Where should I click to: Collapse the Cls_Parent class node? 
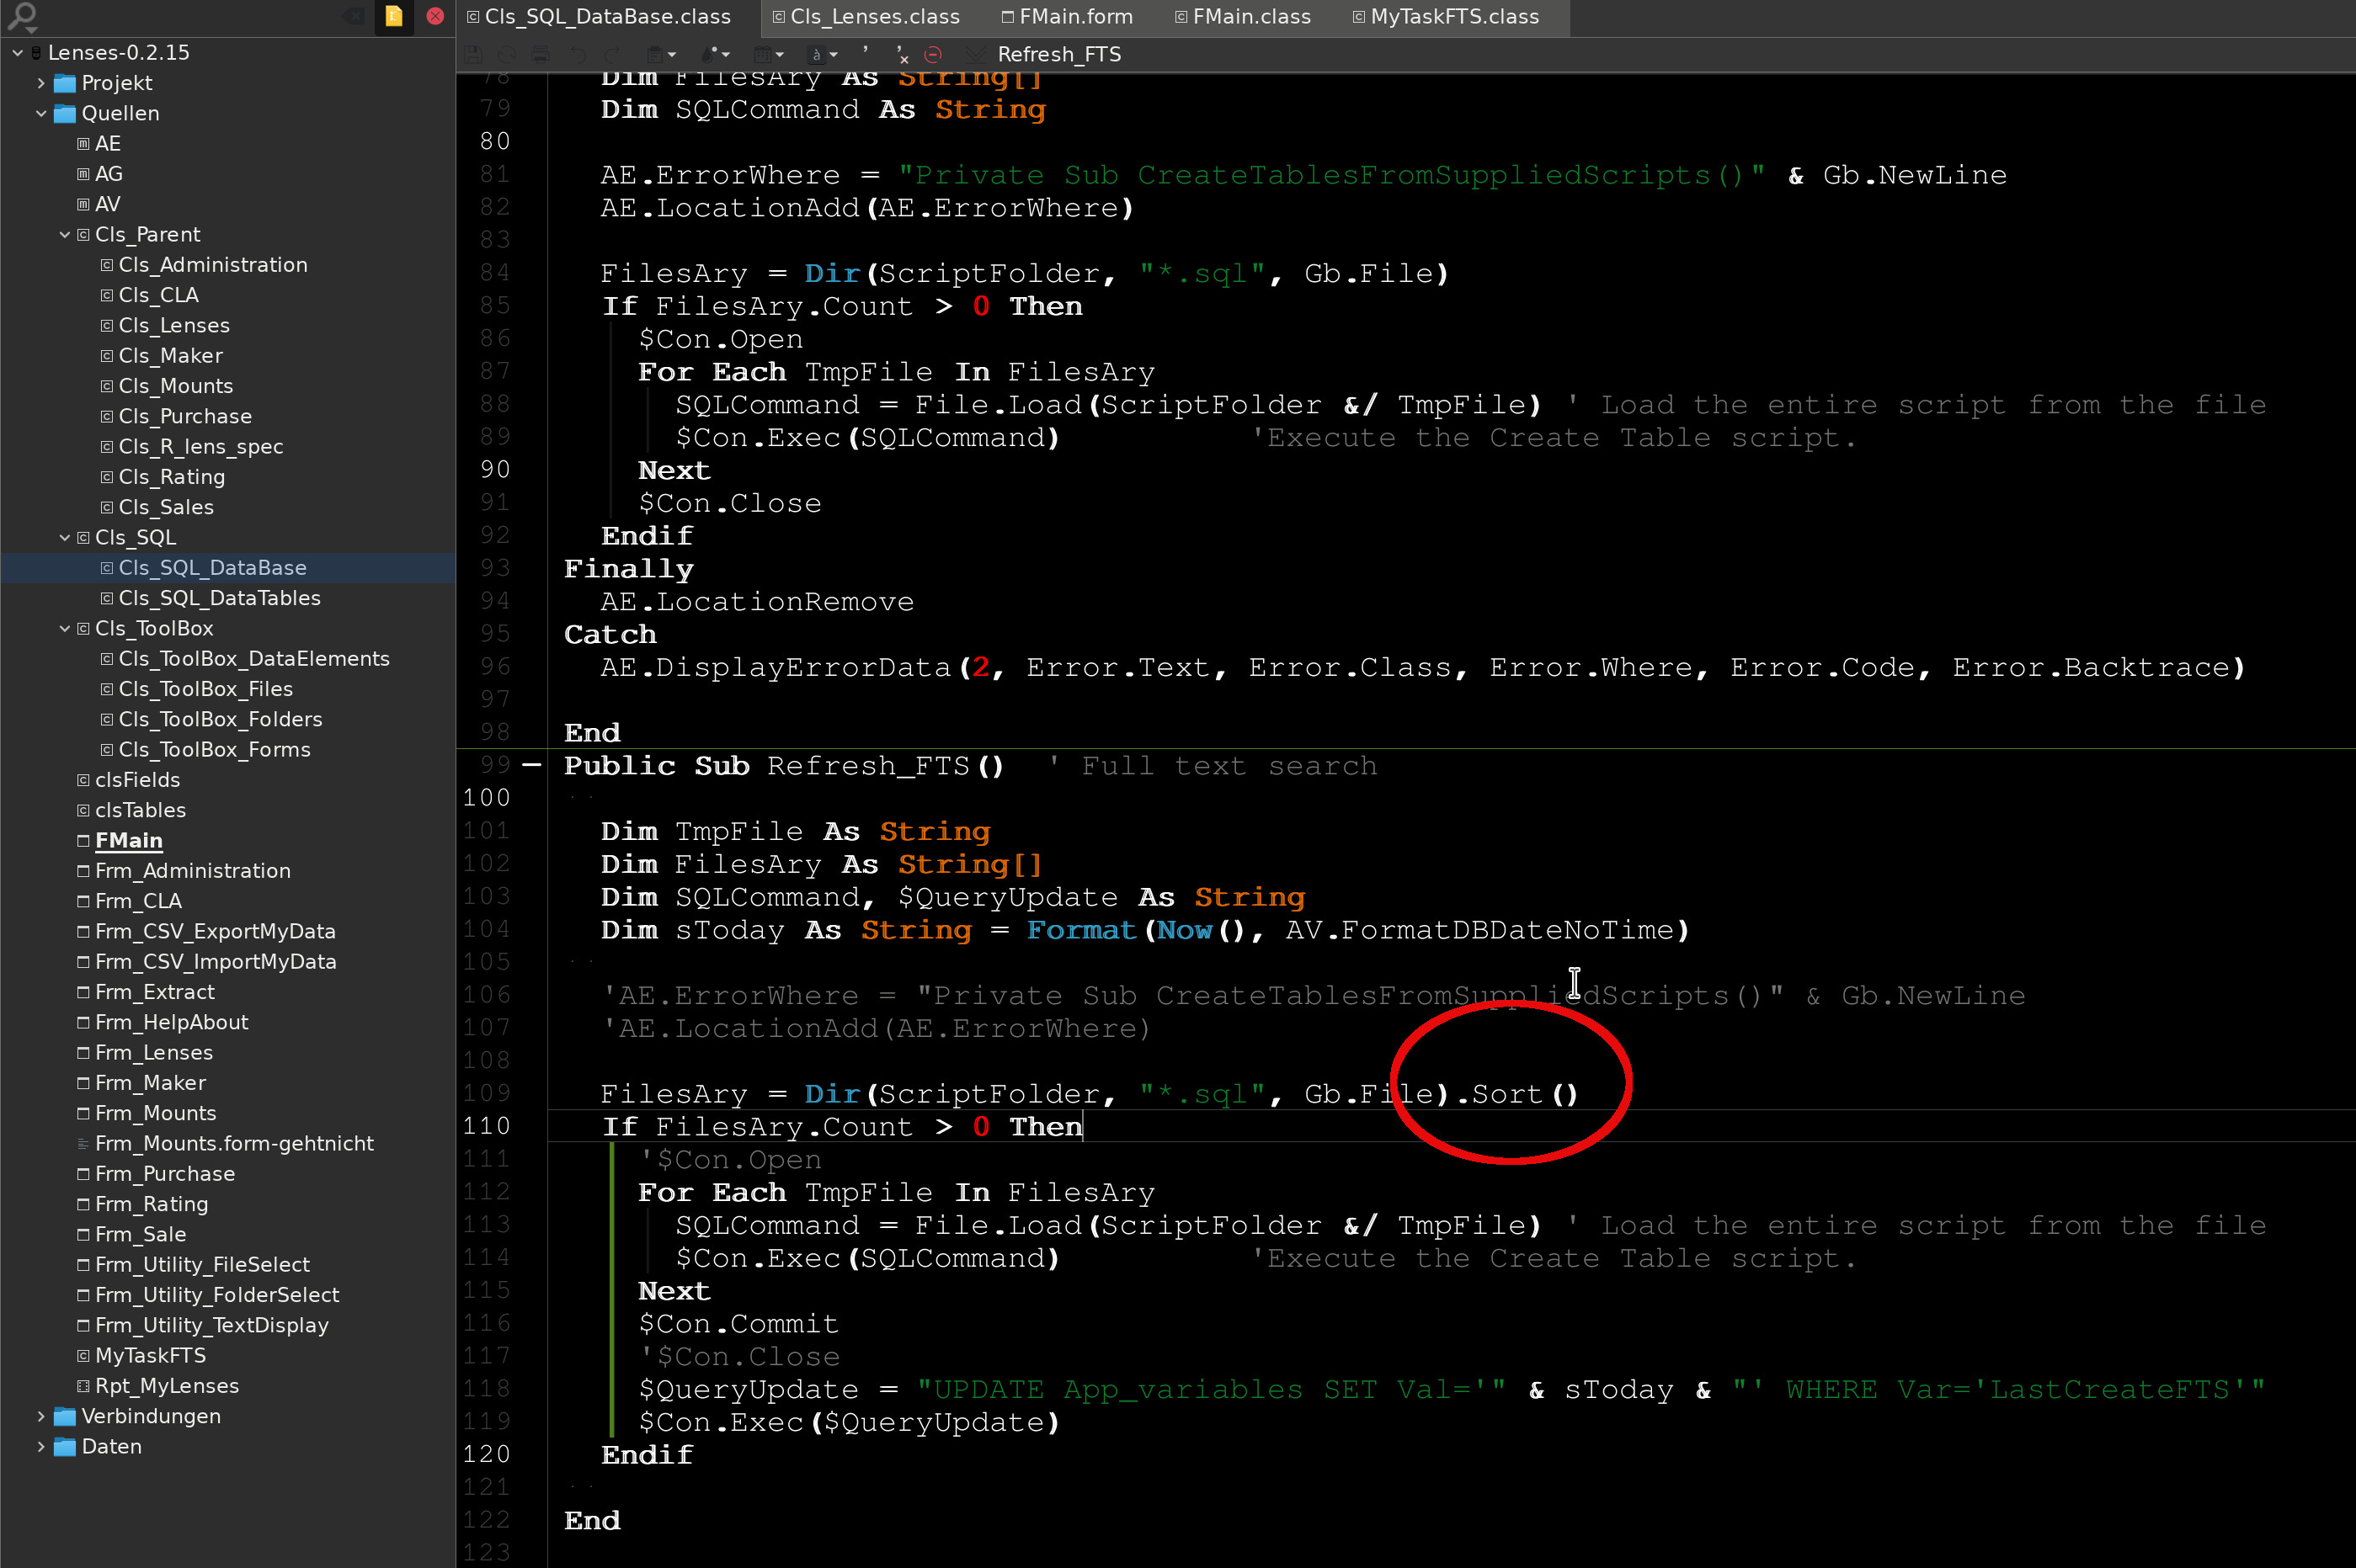(x=65, y=234)
